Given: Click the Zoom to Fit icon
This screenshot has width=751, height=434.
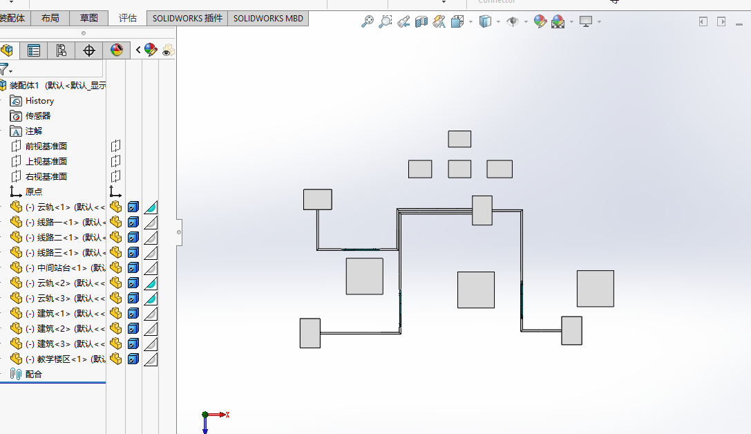Looking at the screenshot, I should point(368,21).
